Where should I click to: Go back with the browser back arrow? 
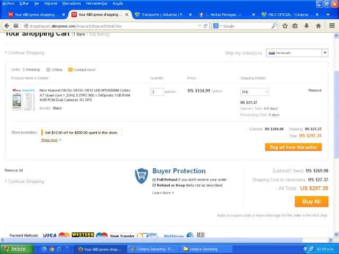click(7, 26)
